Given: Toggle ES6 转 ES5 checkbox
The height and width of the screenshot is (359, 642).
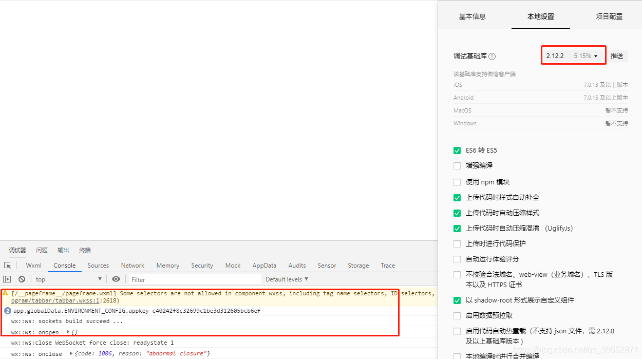Looking at the screenshot, I should (457, 150).
